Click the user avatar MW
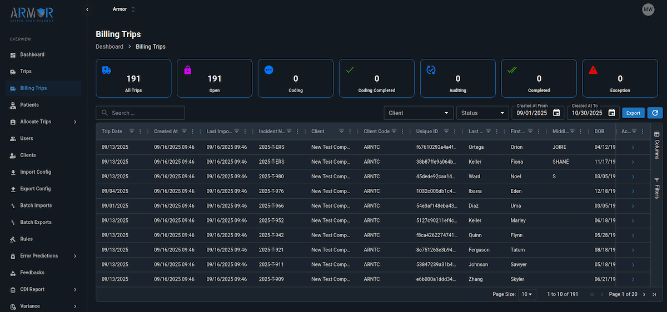Image resolution: width=667 pixels, height=312 pixels. click(x=648, y=9)
